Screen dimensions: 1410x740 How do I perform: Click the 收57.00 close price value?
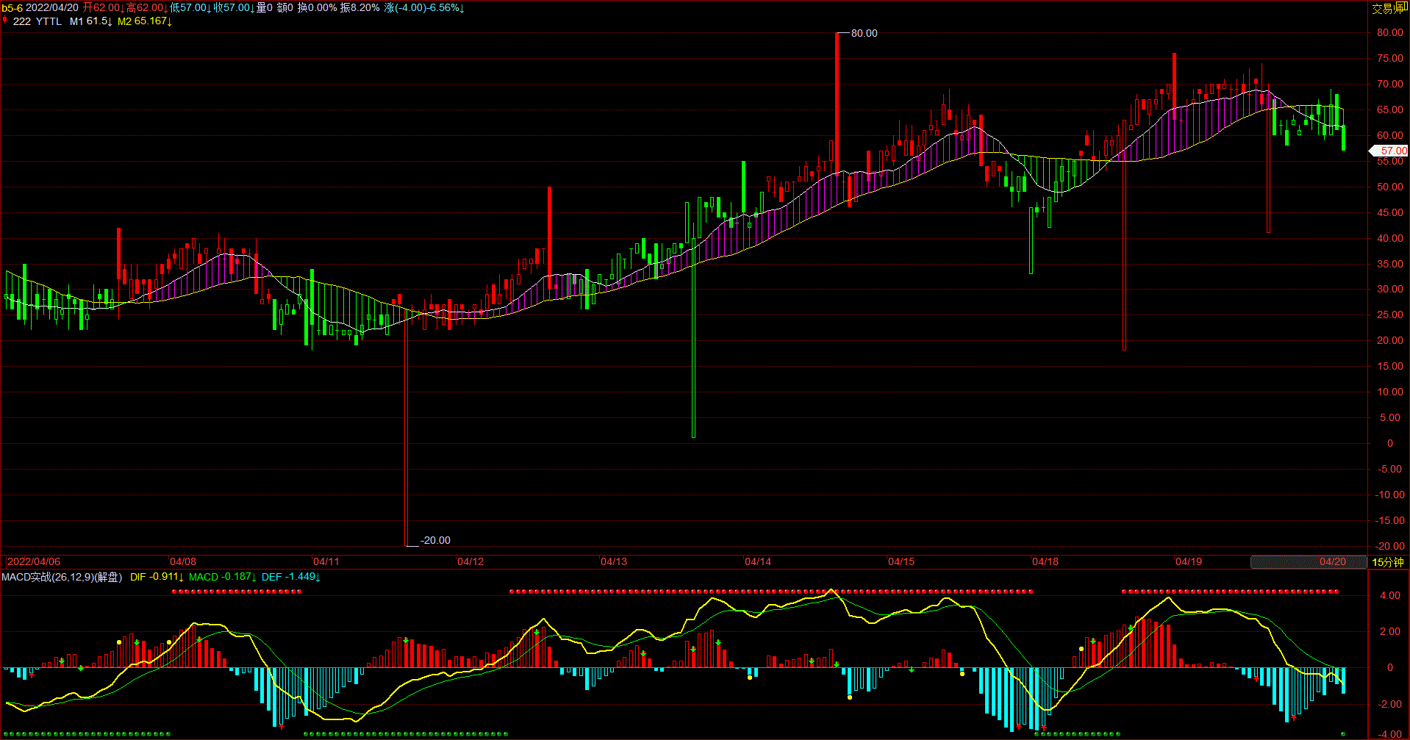234,8
